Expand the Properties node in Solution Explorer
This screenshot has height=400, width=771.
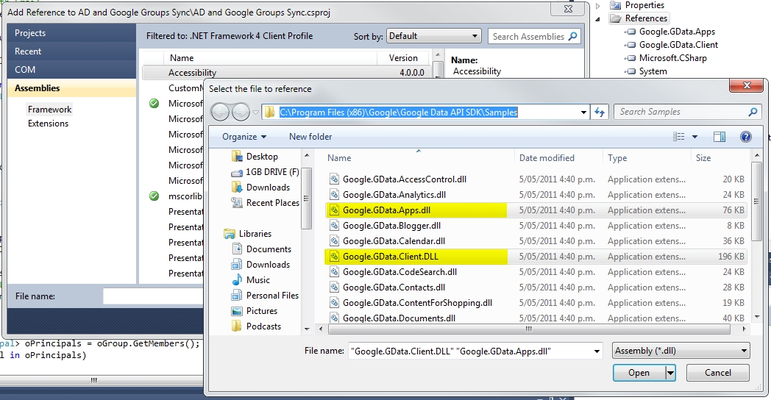tap(598, 6)
